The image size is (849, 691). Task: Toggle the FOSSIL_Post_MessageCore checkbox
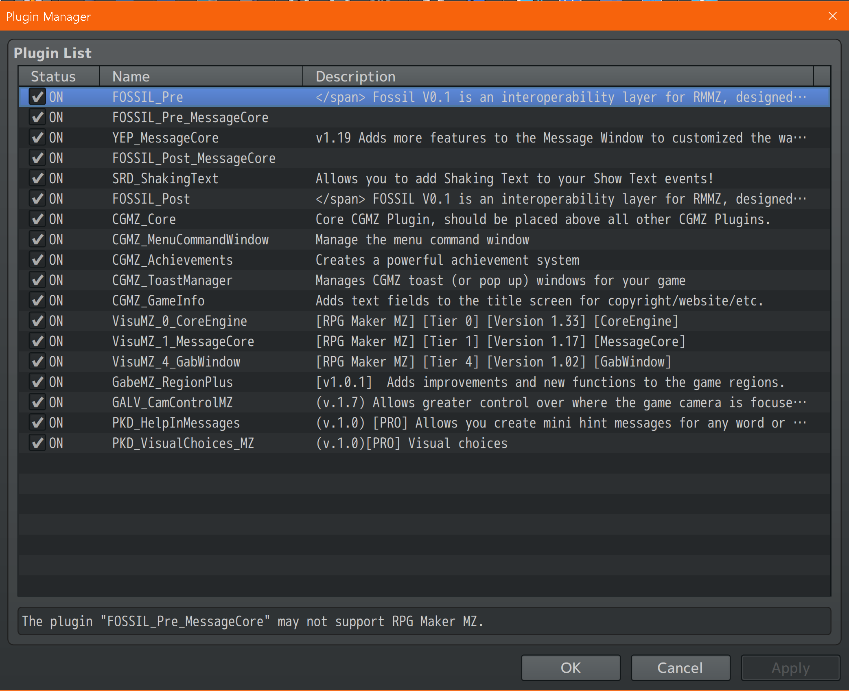point(37,158)
